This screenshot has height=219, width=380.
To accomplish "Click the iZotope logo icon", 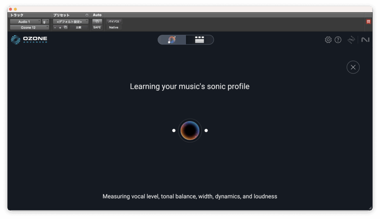I will [351, 40].
